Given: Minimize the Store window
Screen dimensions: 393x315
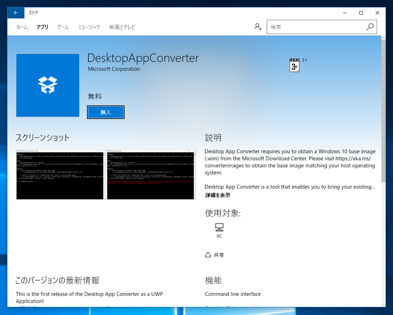Looking at the screenshot, I should 345,13.
